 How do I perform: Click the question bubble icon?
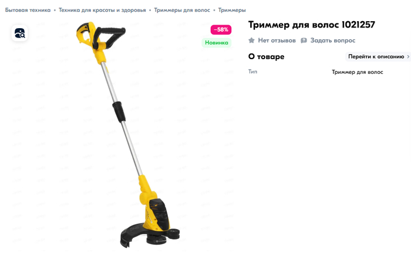304,40
